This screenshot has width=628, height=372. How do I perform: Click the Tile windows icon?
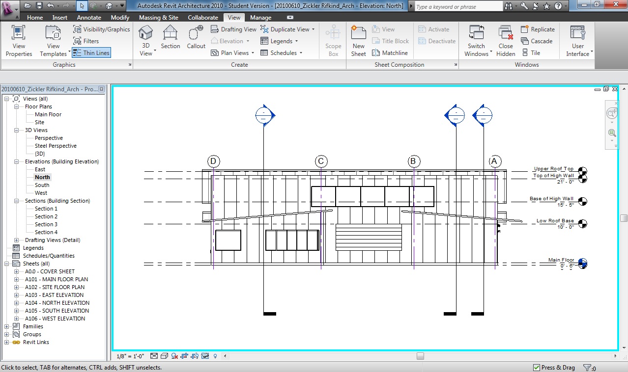click(530, 53)
